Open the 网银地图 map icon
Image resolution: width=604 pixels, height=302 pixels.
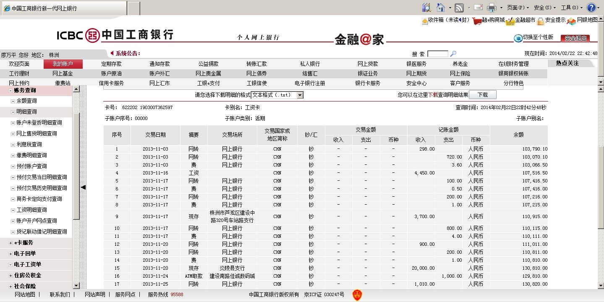pos(572,21)
